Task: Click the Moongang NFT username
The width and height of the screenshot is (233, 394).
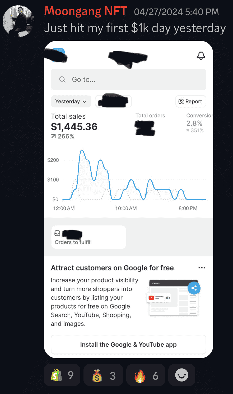Action: pos(86,11)
